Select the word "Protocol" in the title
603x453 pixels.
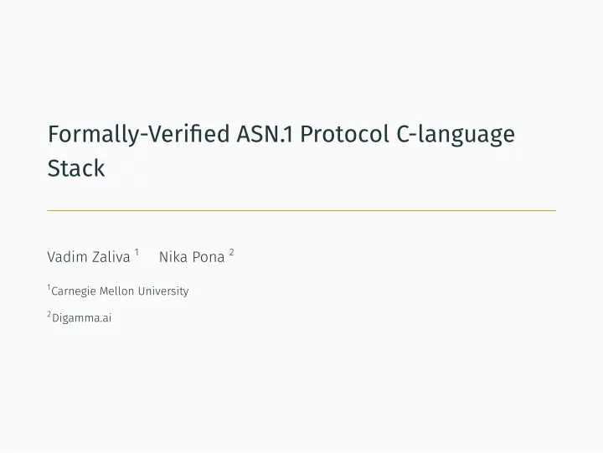pyautogui.click(x=344, y=134)
